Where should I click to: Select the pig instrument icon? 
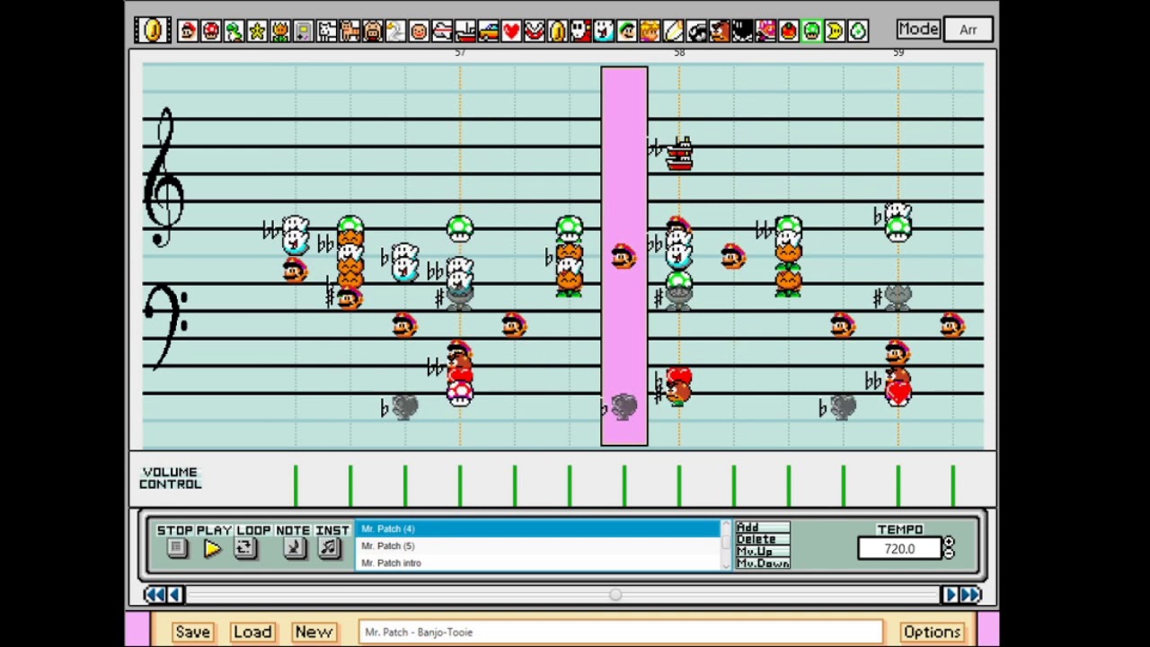pos(373,31)
